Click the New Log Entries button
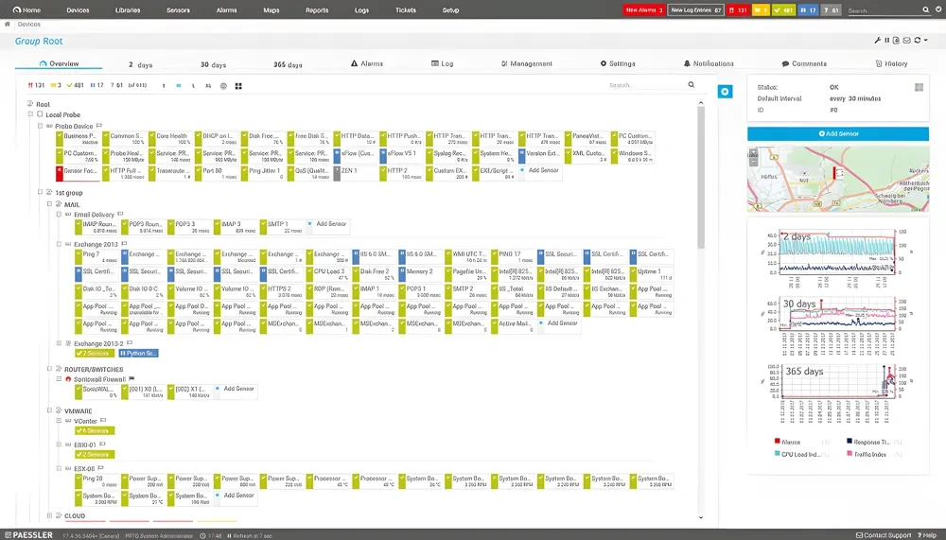Viewport: 946px width, 540px height. click(695, 10)
